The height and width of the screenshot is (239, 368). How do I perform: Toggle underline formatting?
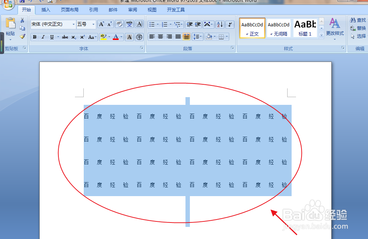(x=52, y=37)
